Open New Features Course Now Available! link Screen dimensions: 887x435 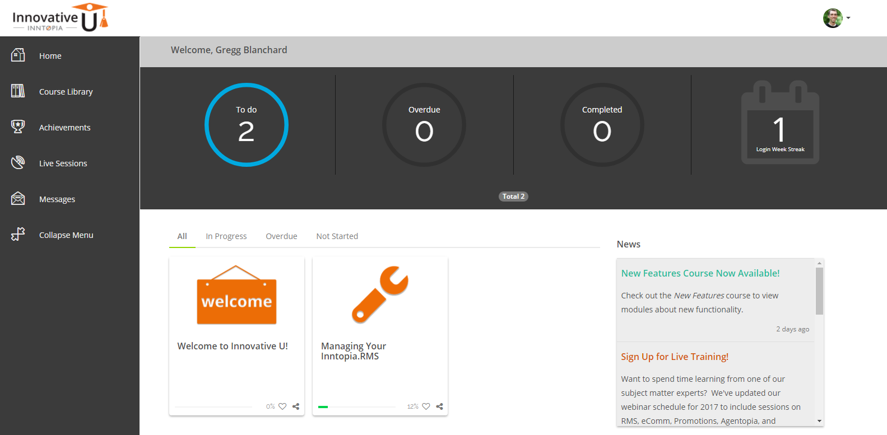[700, 273]
